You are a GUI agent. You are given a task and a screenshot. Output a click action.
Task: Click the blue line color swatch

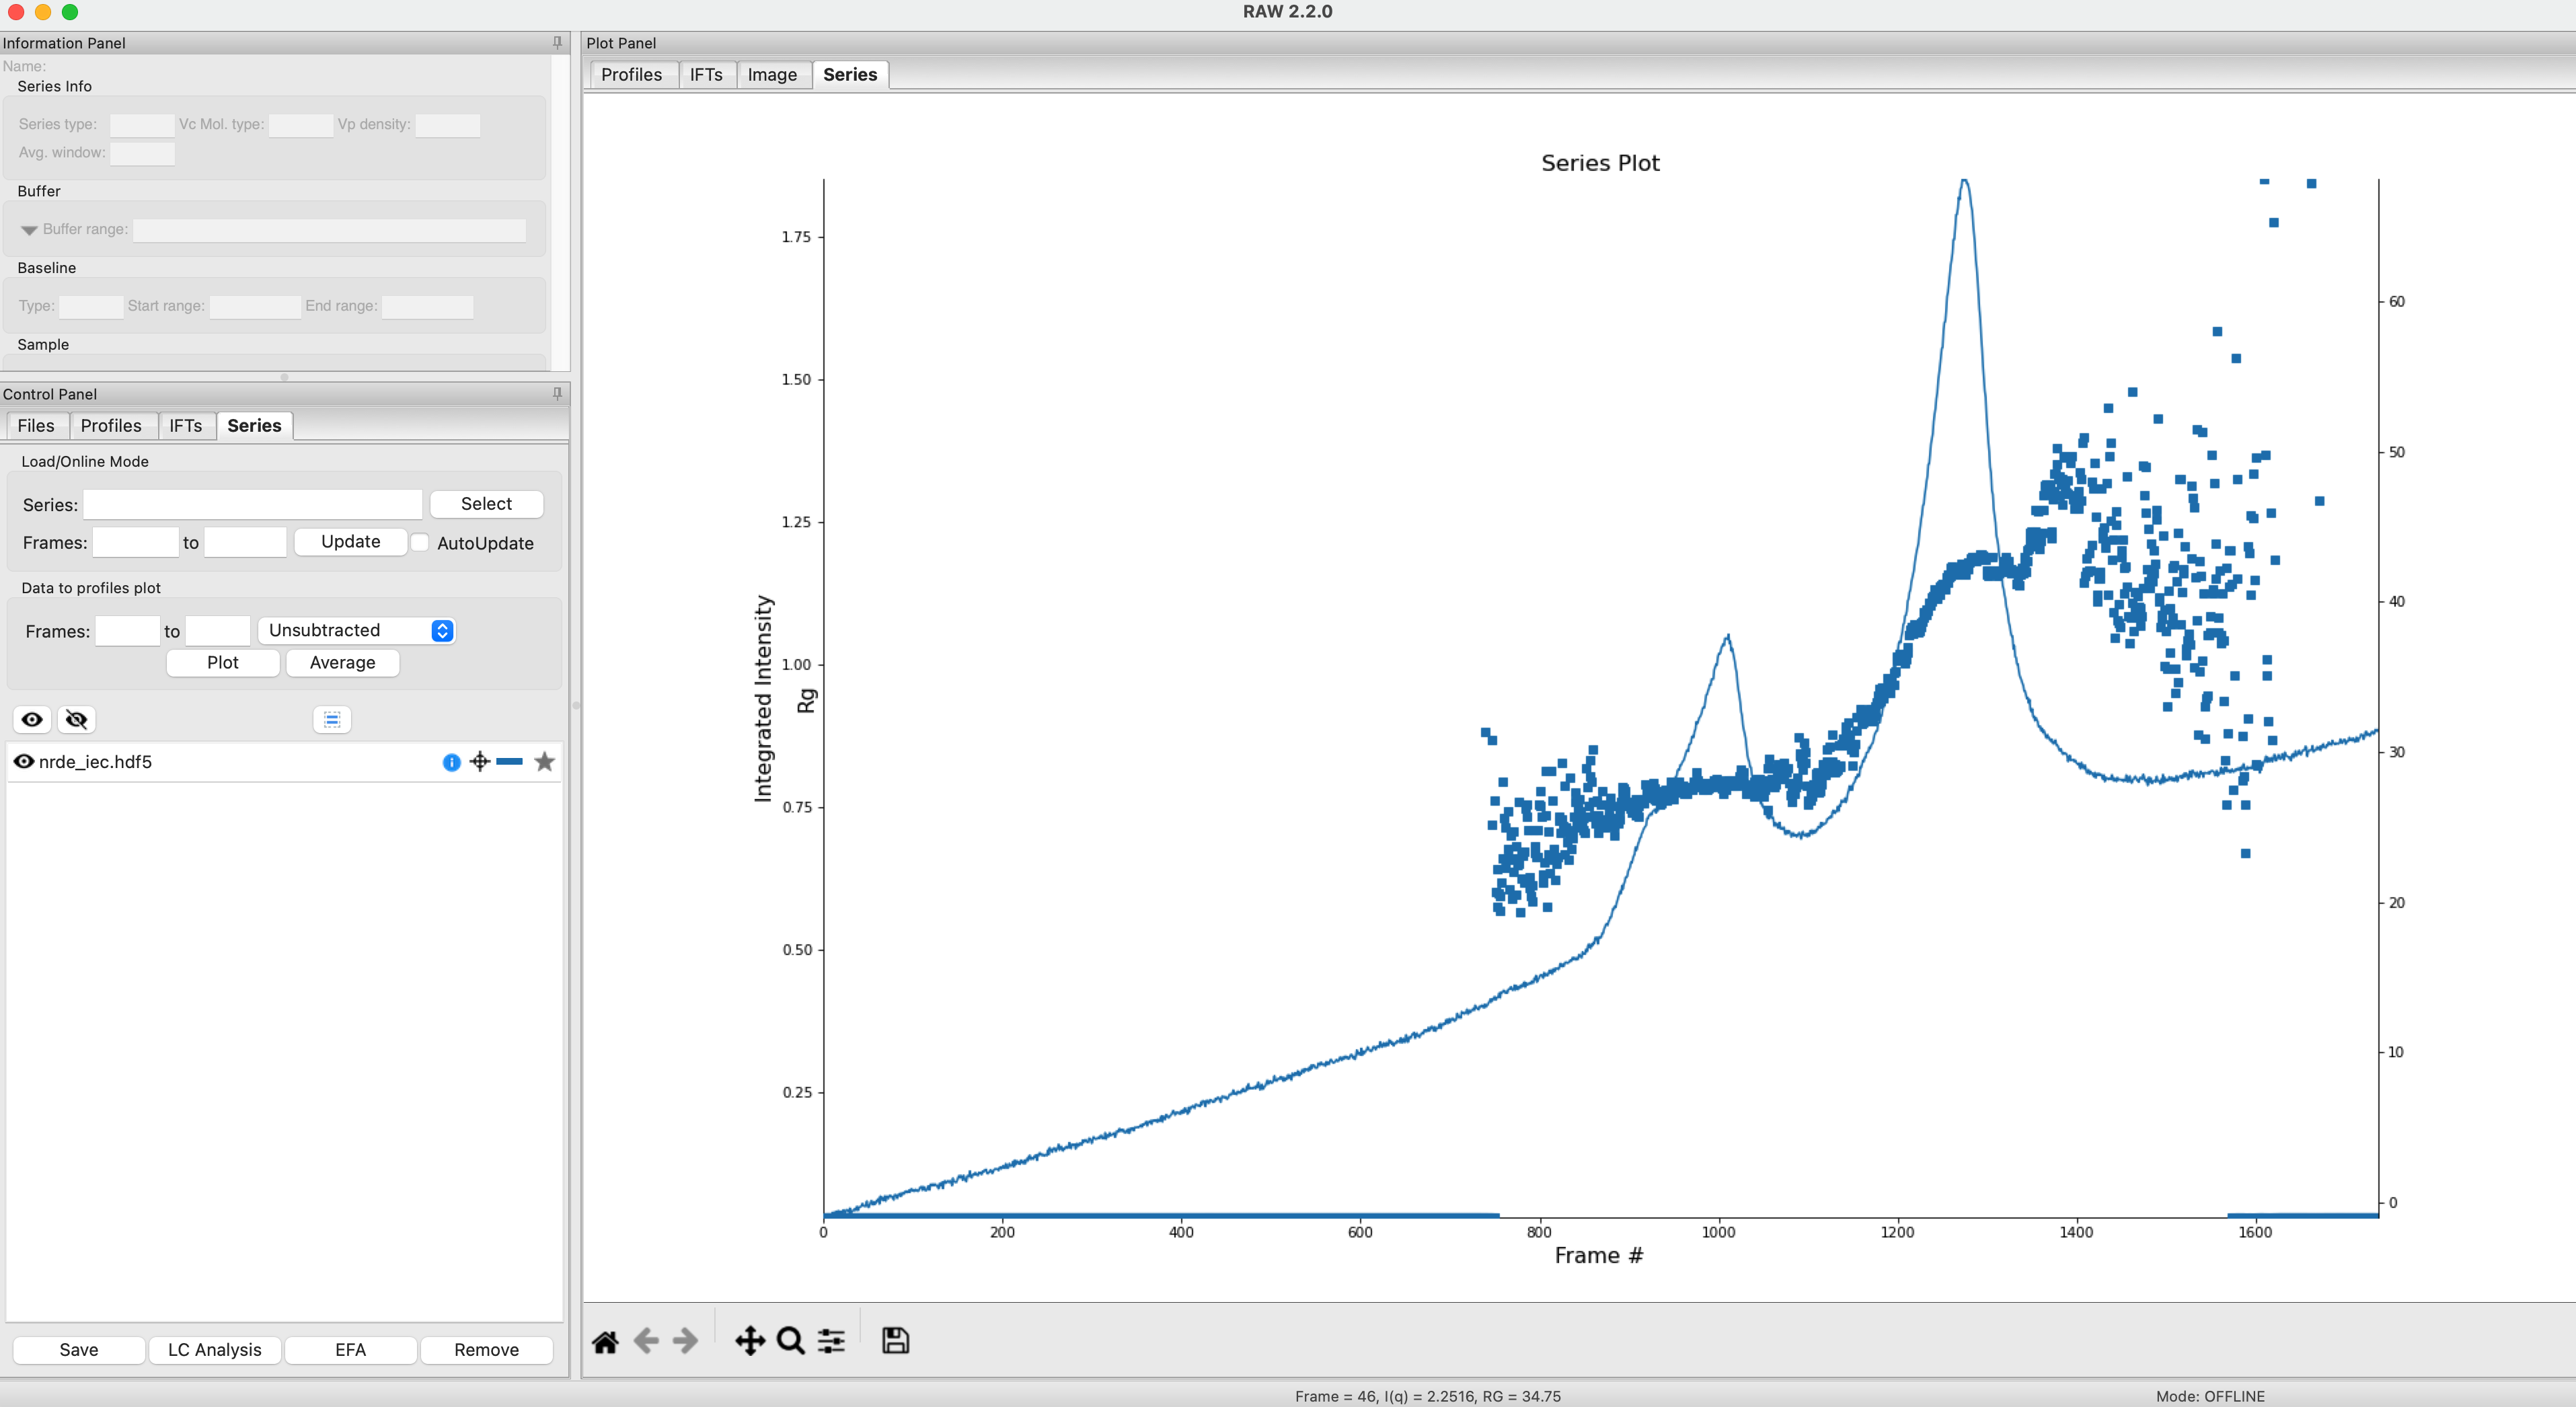click(x=510, y=762)
